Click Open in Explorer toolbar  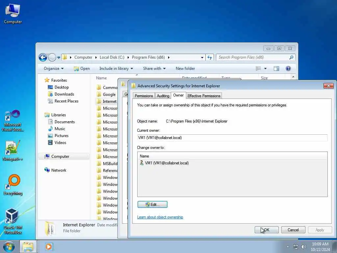pyautogui.click(x=82, y=69)
